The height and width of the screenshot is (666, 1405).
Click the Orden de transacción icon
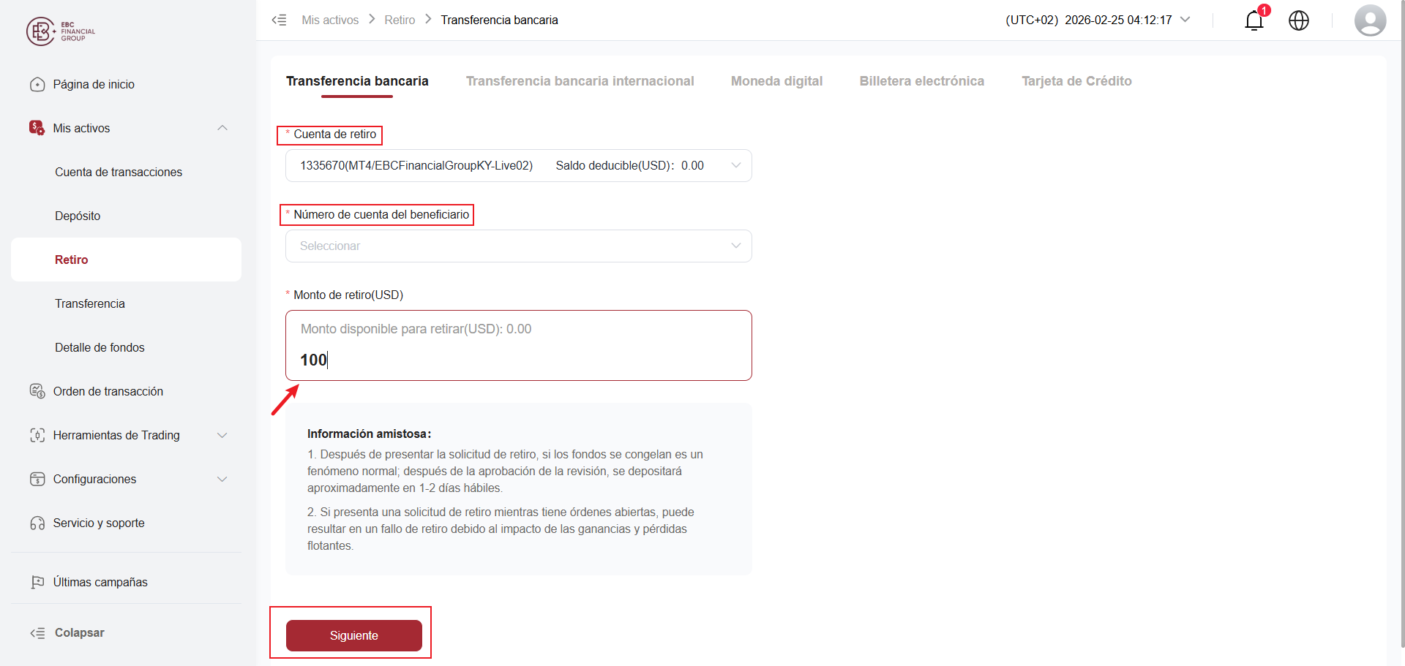[37, 391]
